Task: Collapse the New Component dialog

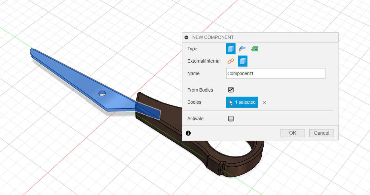Action: pyautogui.click(x=186, y=38)
